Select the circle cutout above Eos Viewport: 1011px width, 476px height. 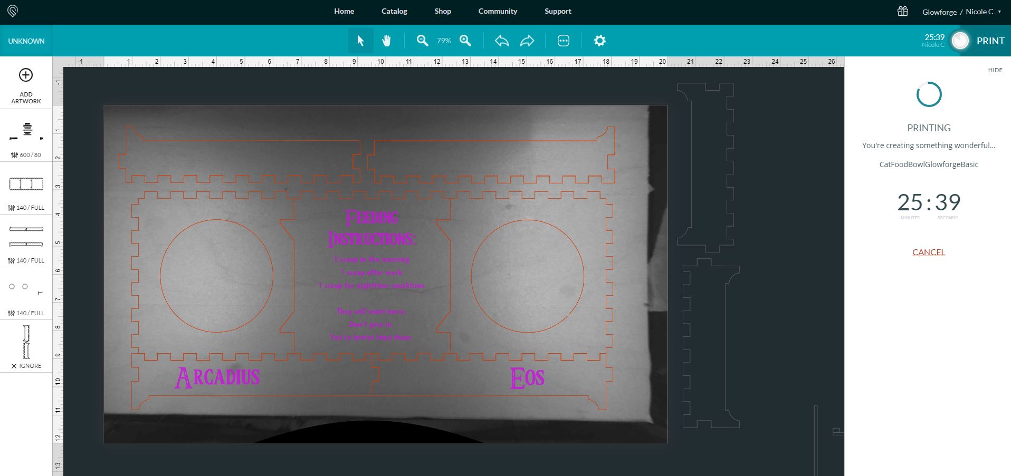point(528,276)
